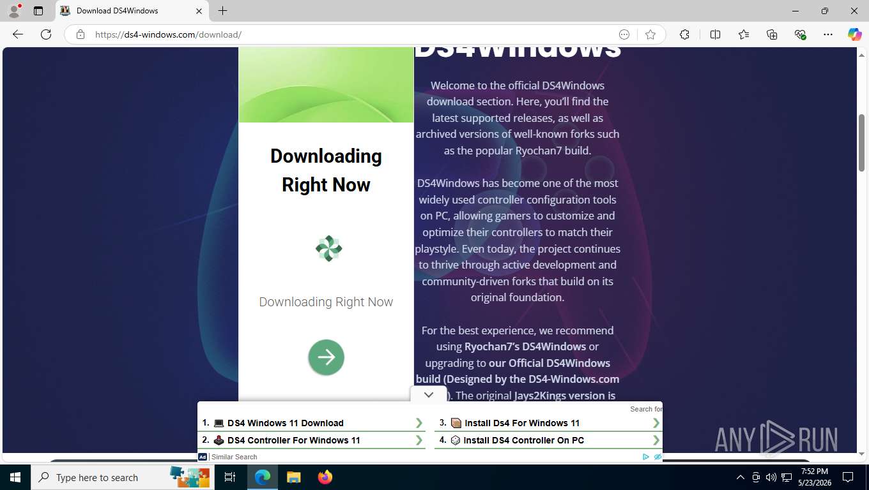
Task: Open Install Ds4 For Windows 11 link
Action: click(x=522, y=423)
